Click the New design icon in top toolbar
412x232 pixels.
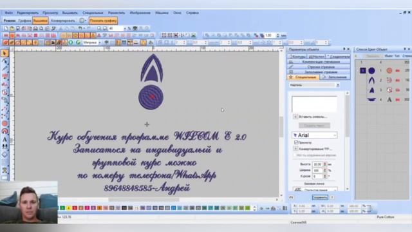click(x=6, y=28)
